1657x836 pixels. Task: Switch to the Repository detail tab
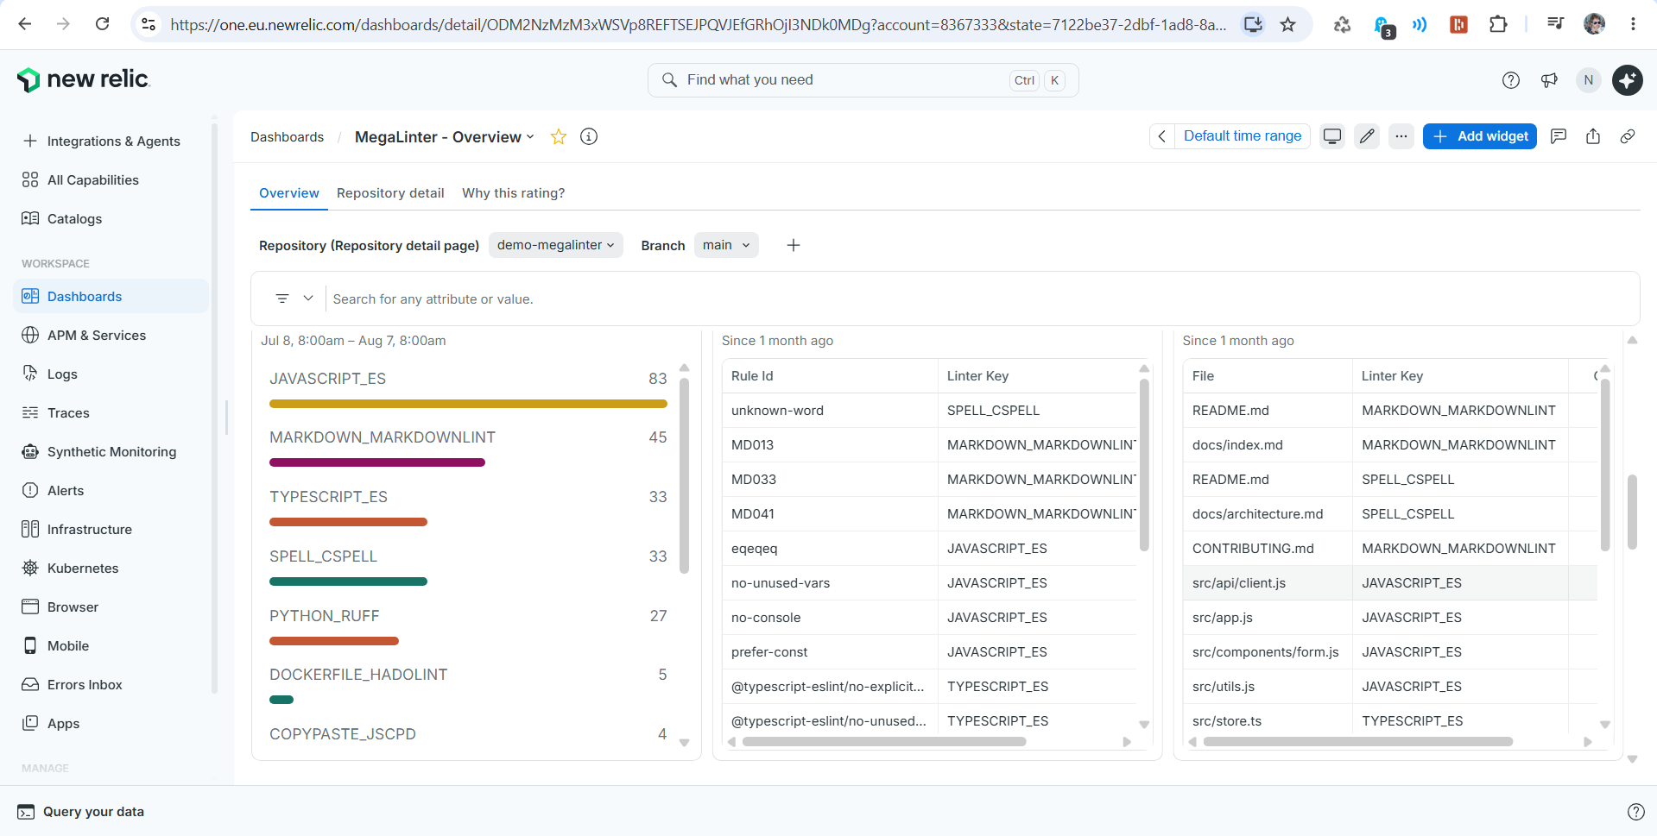(390, 193)
